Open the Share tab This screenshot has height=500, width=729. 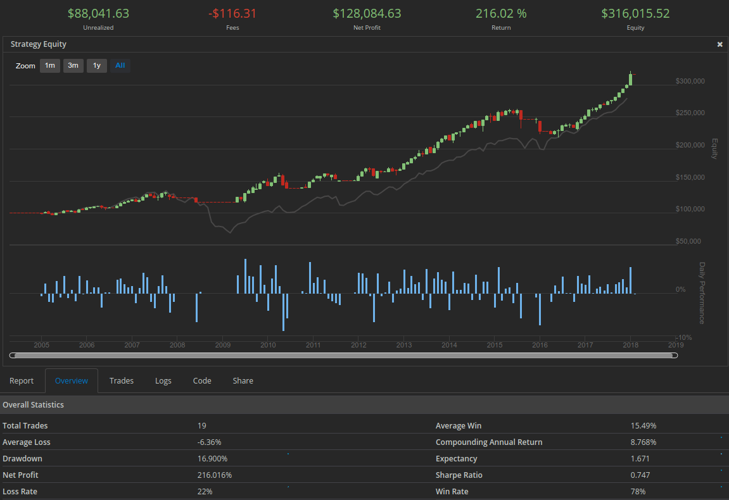(x=243, y=381)
